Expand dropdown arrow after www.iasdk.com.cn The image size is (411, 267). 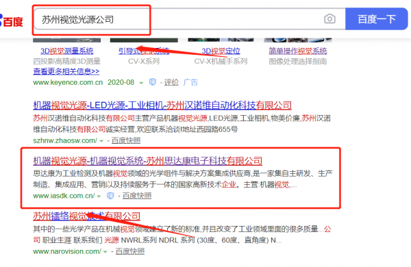click(99, 196)
